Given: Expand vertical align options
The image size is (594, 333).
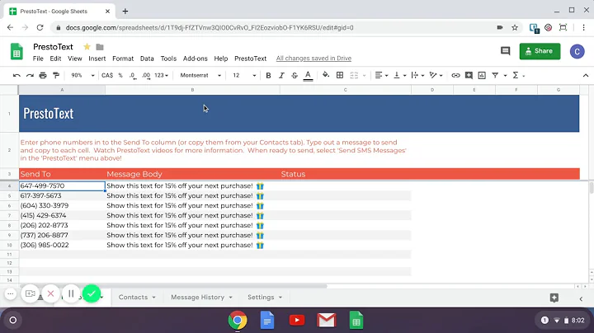Looking at the screenshot, I should click(399, 75).
